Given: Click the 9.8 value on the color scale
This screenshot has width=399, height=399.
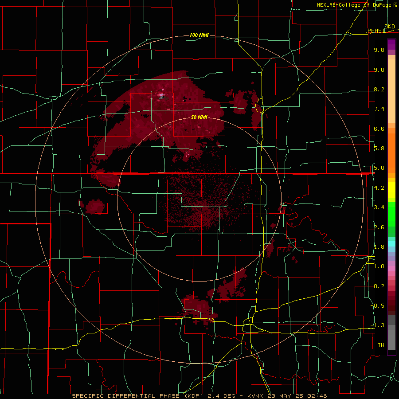Looking at the screenshot, I should coord(379,50).
